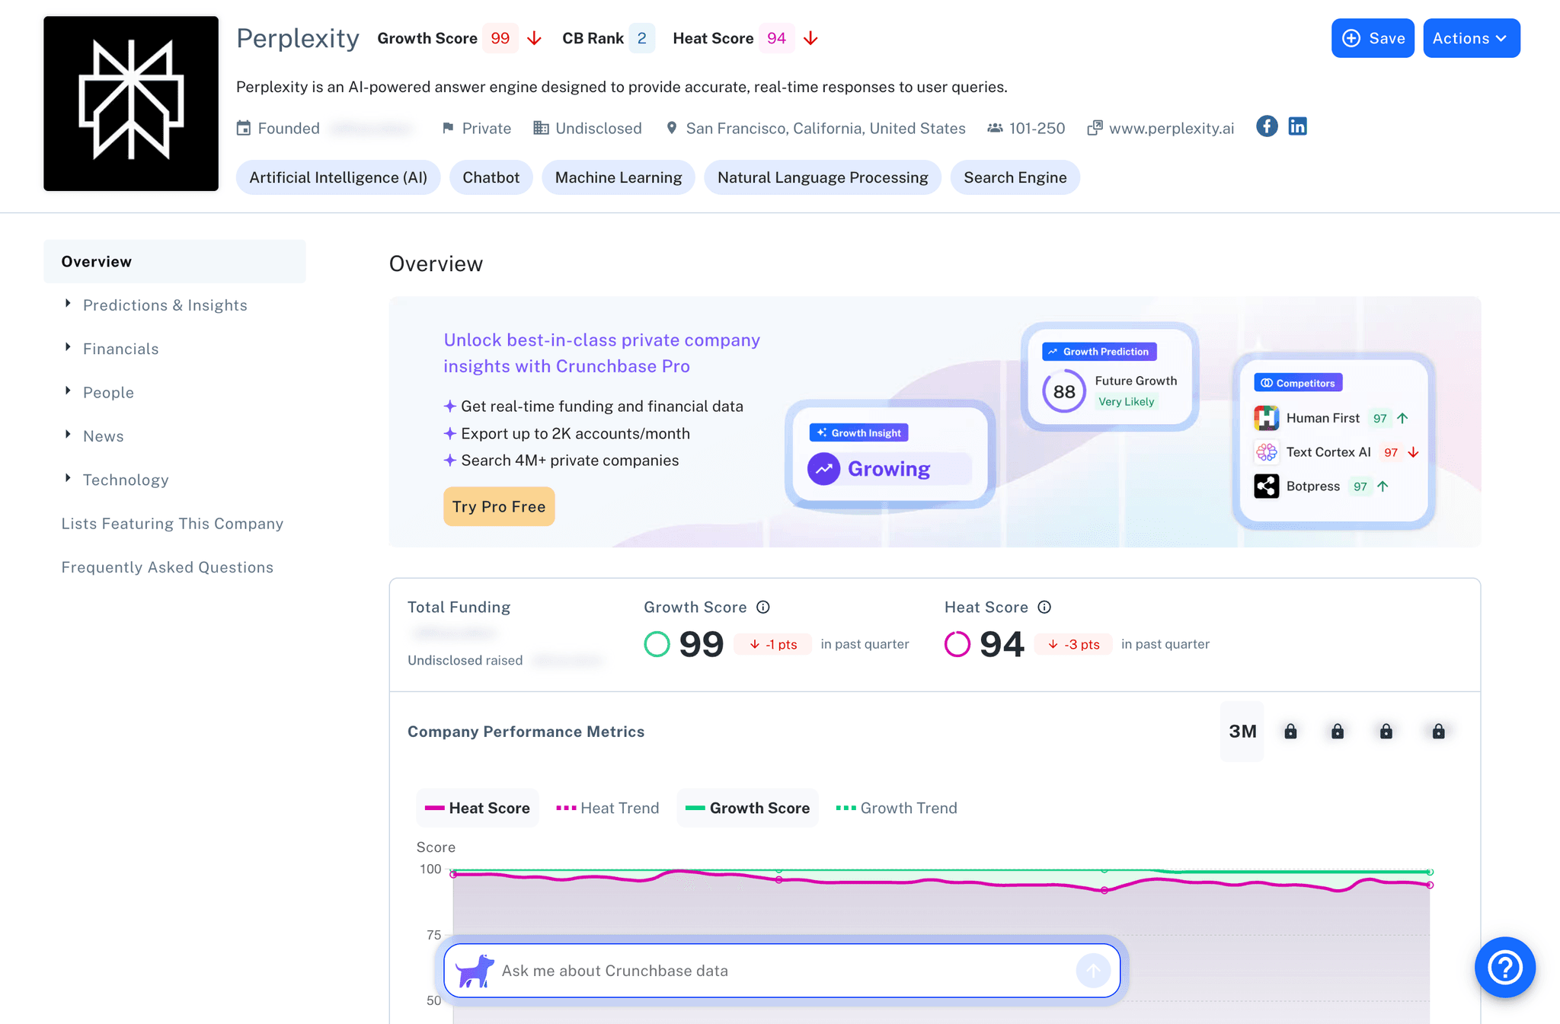Toggle the Heat Score chart series

click(478, 808)
